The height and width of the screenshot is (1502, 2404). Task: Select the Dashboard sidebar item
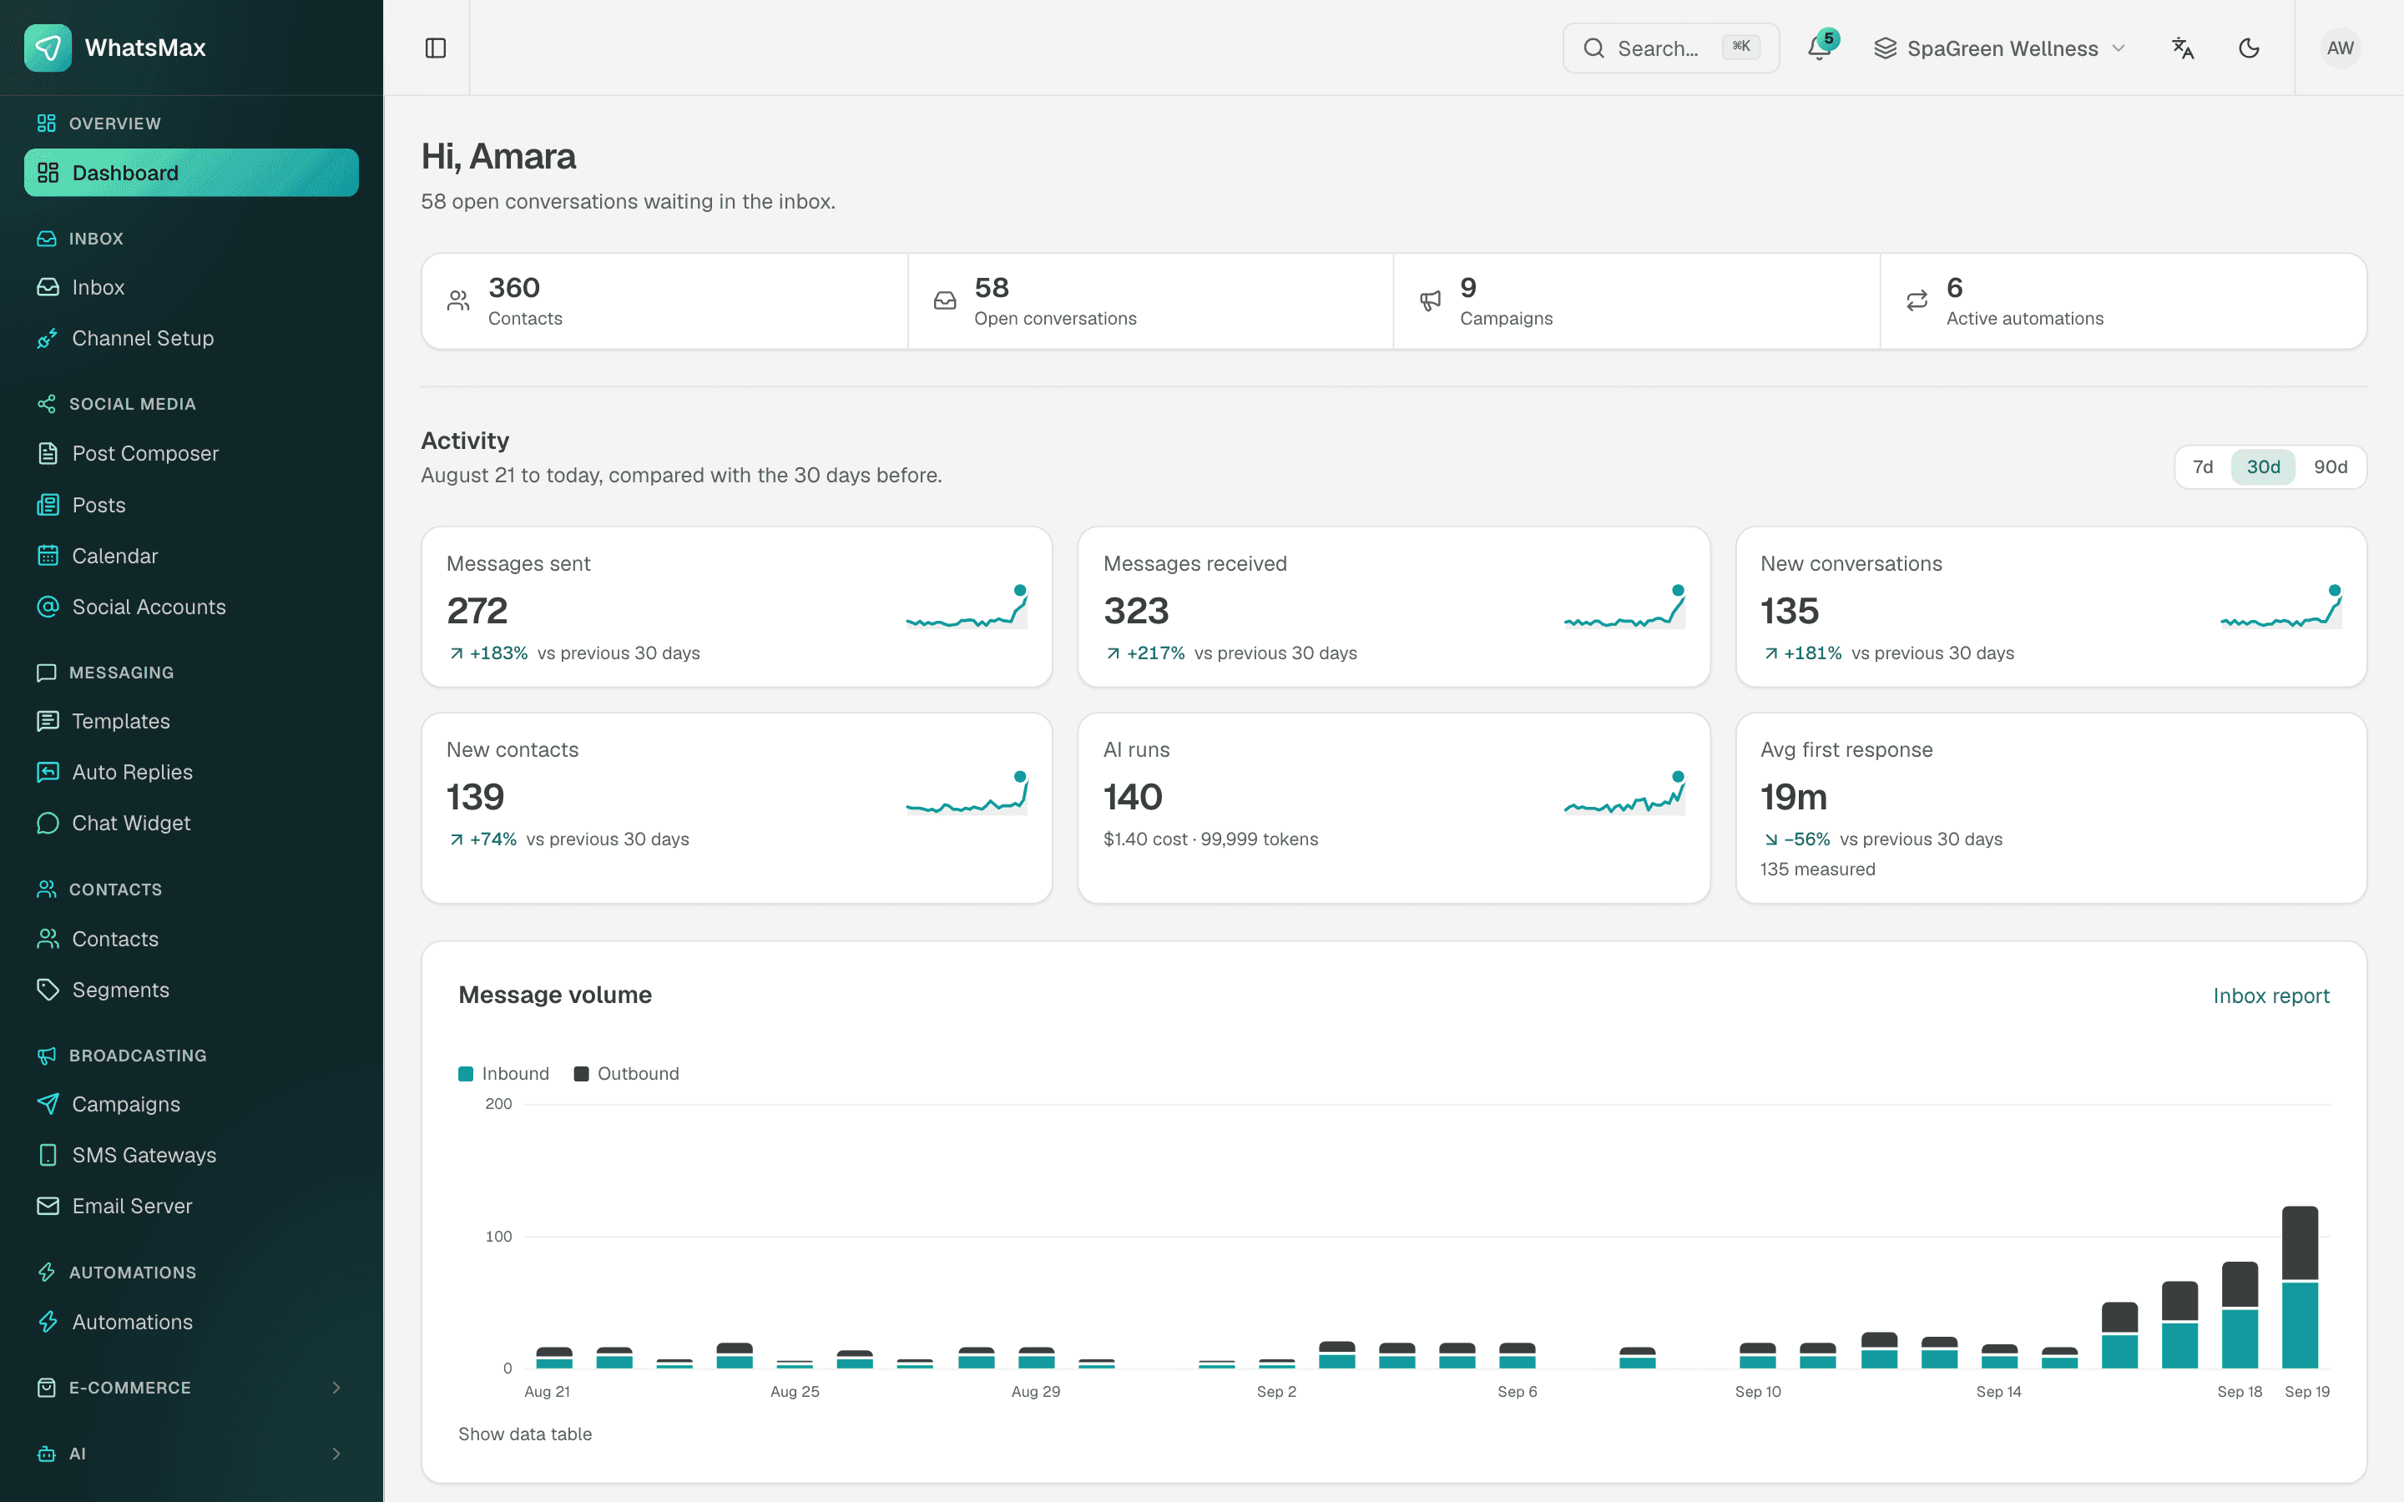click(x=190, y=173)
